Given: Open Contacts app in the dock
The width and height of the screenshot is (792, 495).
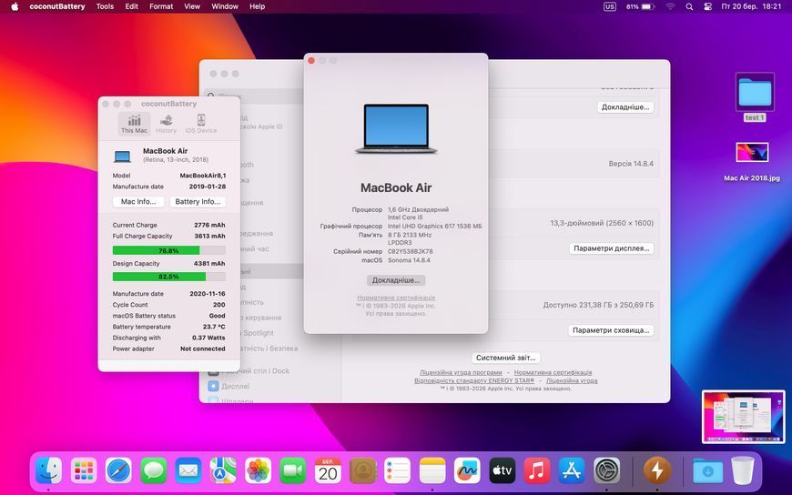Looking at the screenshot, I should [362, 470].
